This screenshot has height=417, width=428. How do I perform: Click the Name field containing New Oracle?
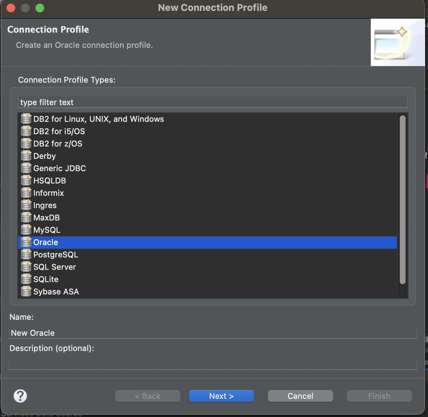pyautogui.click(x=213, y=333)
